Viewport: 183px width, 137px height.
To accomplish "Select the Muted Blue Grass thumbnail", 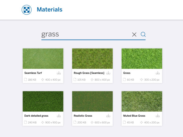I will (142, 101).
